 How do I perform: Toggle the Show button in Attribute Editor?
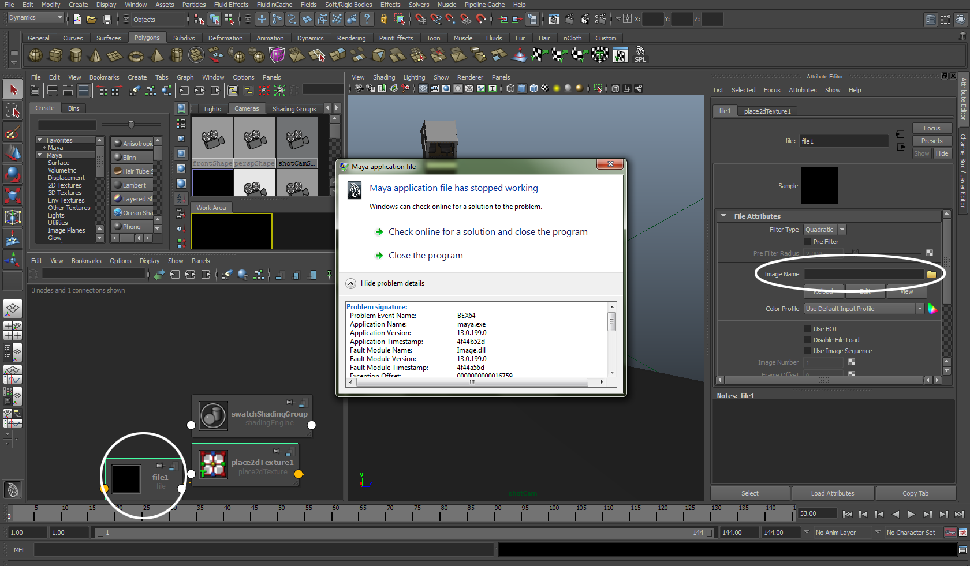tap(922, 153)
